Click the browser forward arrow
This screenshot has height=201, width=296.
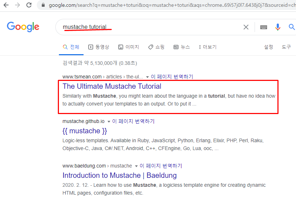17,5
